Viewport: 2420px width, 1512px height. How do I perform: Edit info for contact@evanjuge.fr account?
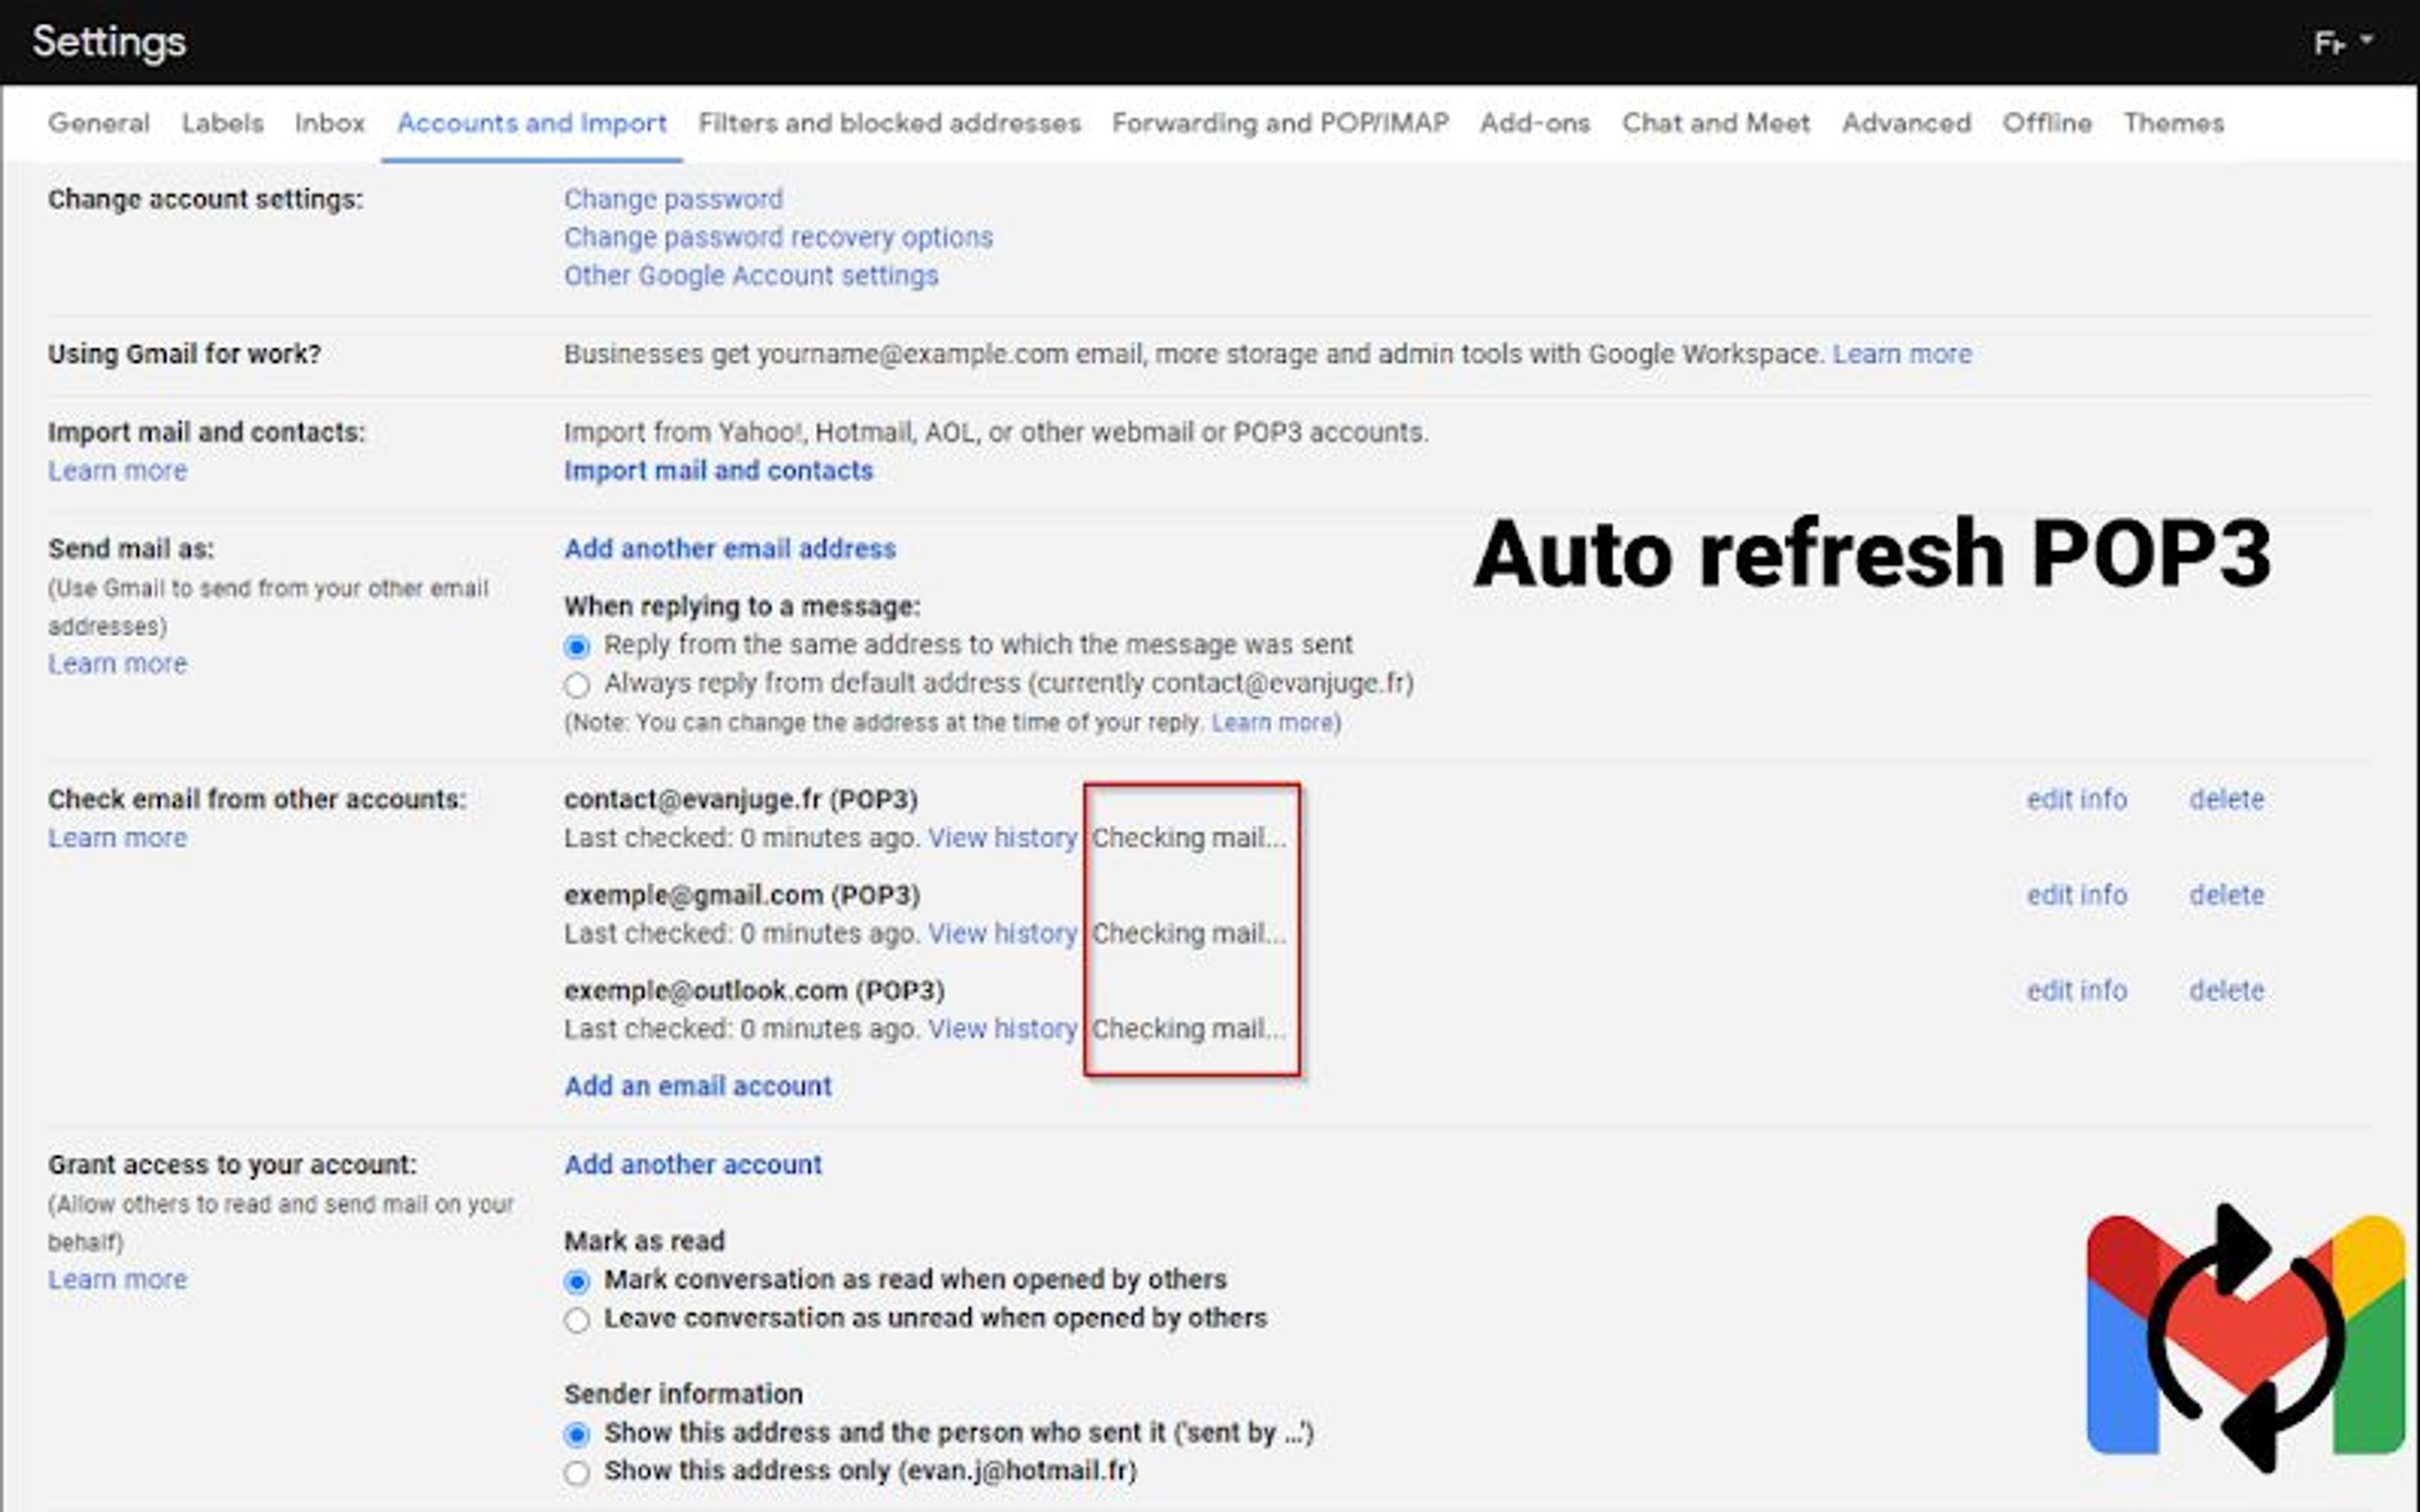tap(2076, 800)
